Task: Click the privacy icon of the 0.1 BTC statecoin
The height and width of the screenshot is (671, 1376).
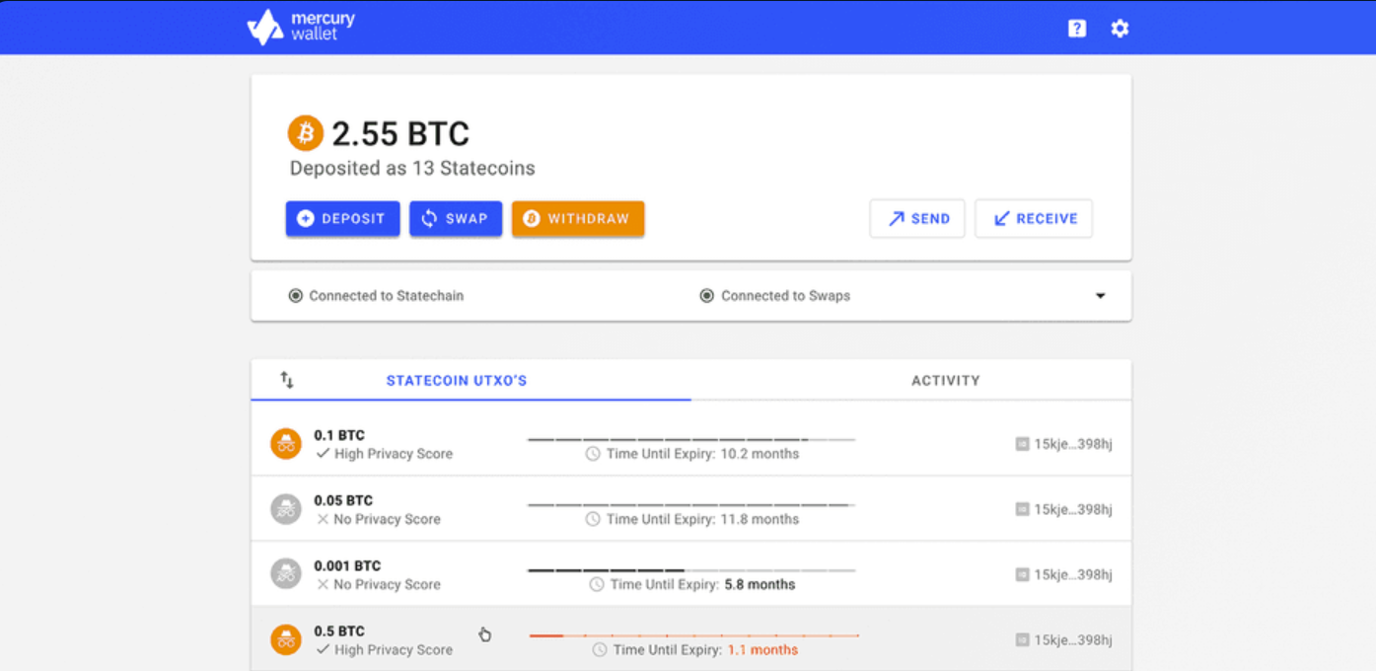Action: click(x=286, y=444)
